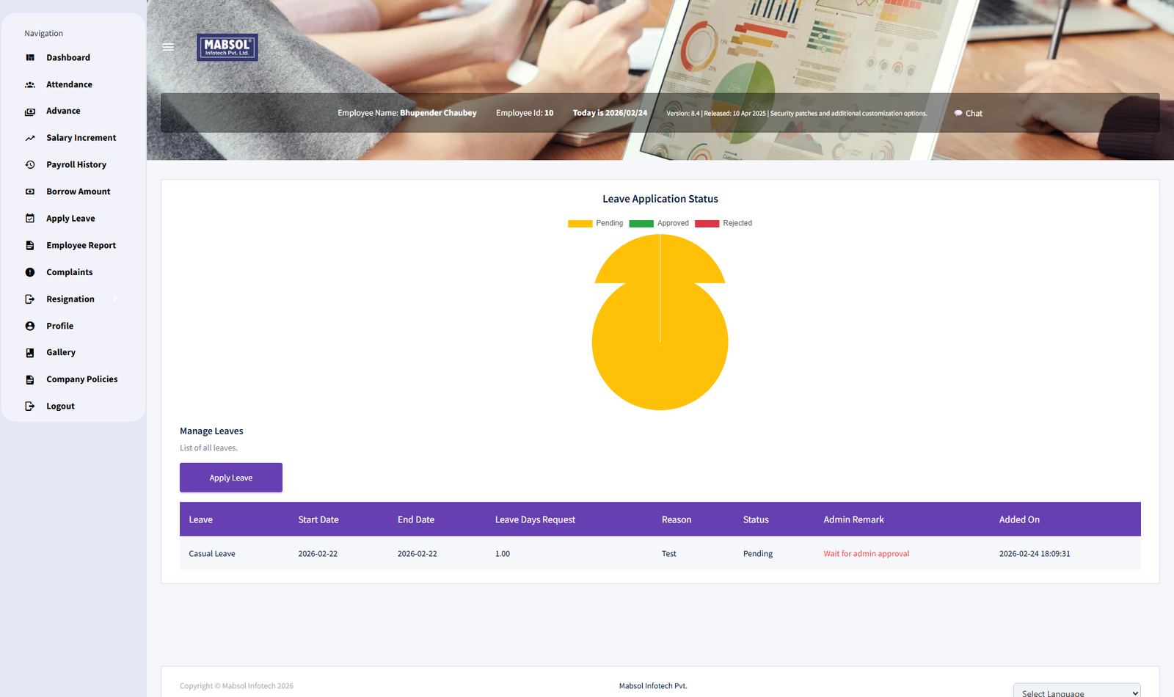Click the Salary Increment trend icon
The height and width of the screenshot is (697, 1174).
tap(30, 138)
